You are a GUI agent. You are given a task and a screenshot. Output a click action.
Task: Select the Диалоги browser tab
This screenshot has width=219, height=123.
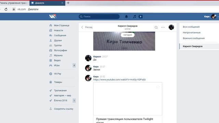click(47, 3)
